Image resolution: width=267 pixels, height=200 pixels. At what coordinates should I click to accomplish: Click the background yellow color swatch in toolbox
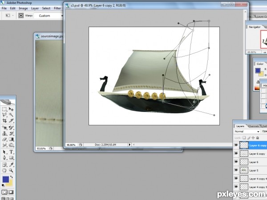pos(10,183)
